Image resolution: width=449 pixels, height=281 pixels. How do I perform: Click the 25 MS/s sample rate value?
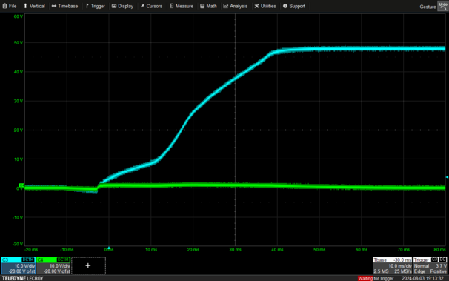point(402,271)
